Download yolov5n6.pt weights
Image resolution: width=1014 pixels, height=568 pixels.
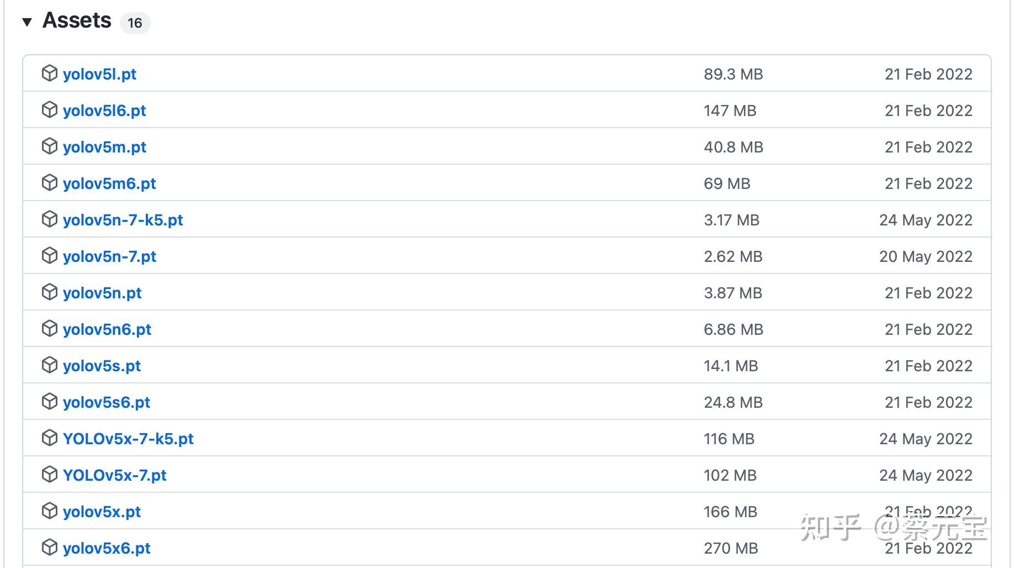point(107,329)
